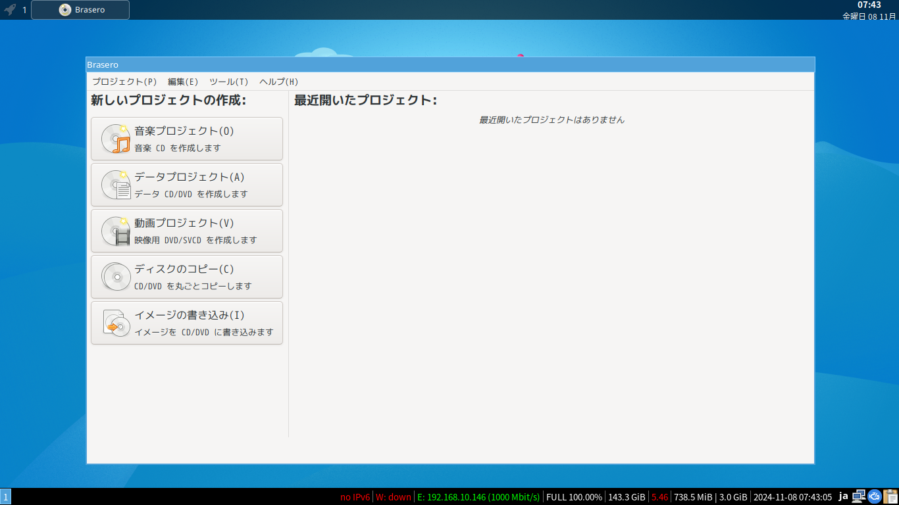Open the 編集(E) menu
This screenshot has width=899, height=505.
tap(183, 82)
